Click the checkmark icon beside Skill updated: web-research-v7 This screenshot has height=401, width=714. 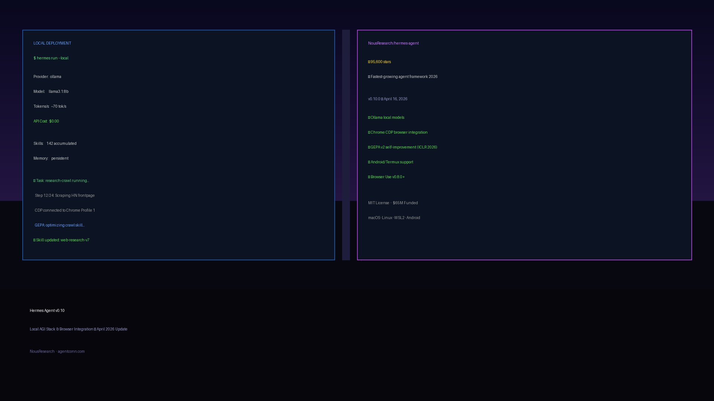34,240
